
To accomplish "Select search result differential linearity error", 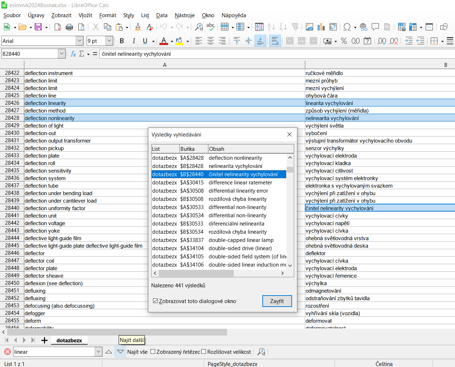I will point(238,191).
